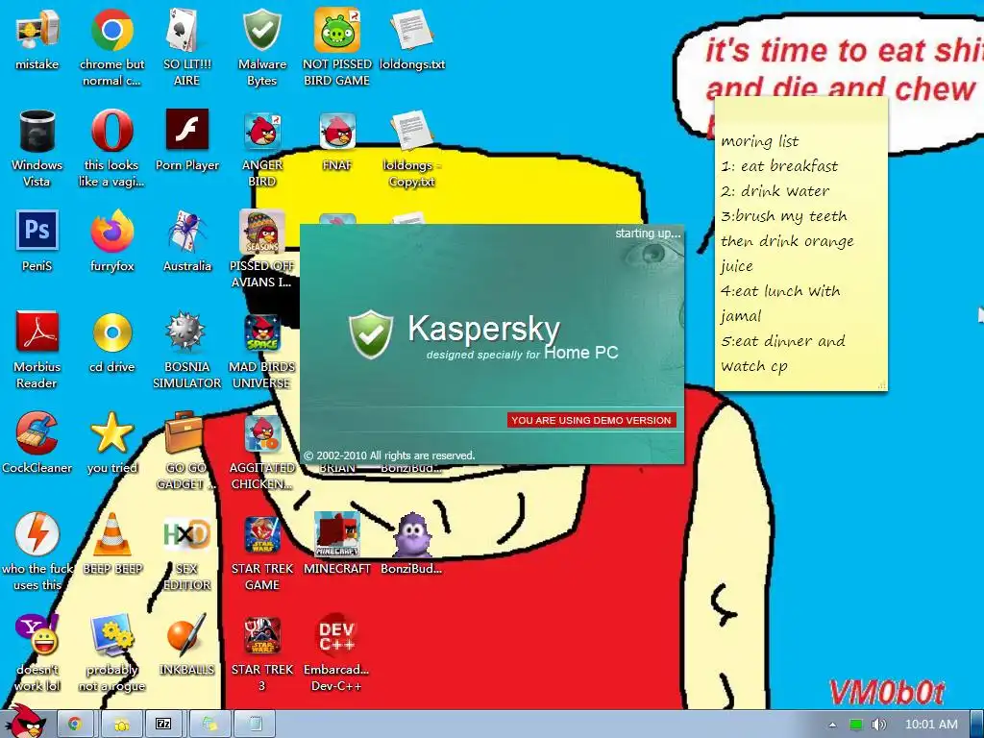The width and height of the screenshot is (984, 738).
Task: Open the 10:01 AM taskbar clock
Action: tap(931, 725)
